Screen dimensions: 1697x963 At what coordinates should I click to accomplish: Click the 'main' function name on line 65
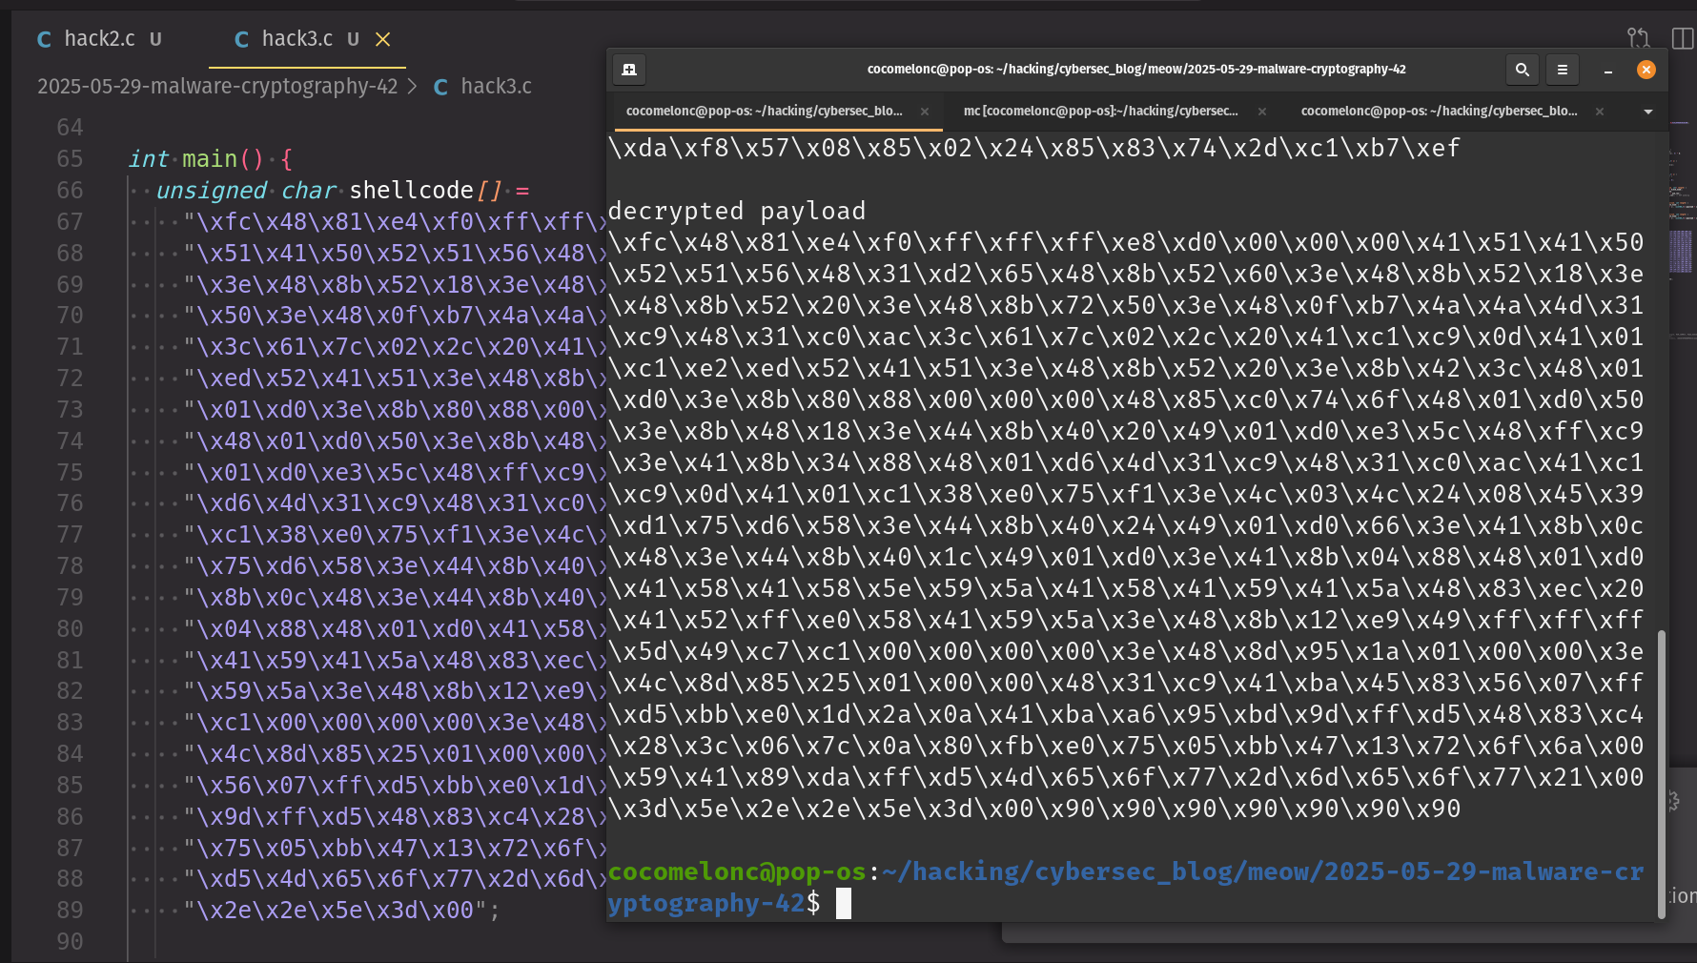(x=210, y=159)
